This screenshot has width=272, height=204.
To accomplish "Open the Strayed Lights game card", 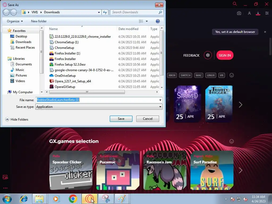I will click(x=187, y=104).
